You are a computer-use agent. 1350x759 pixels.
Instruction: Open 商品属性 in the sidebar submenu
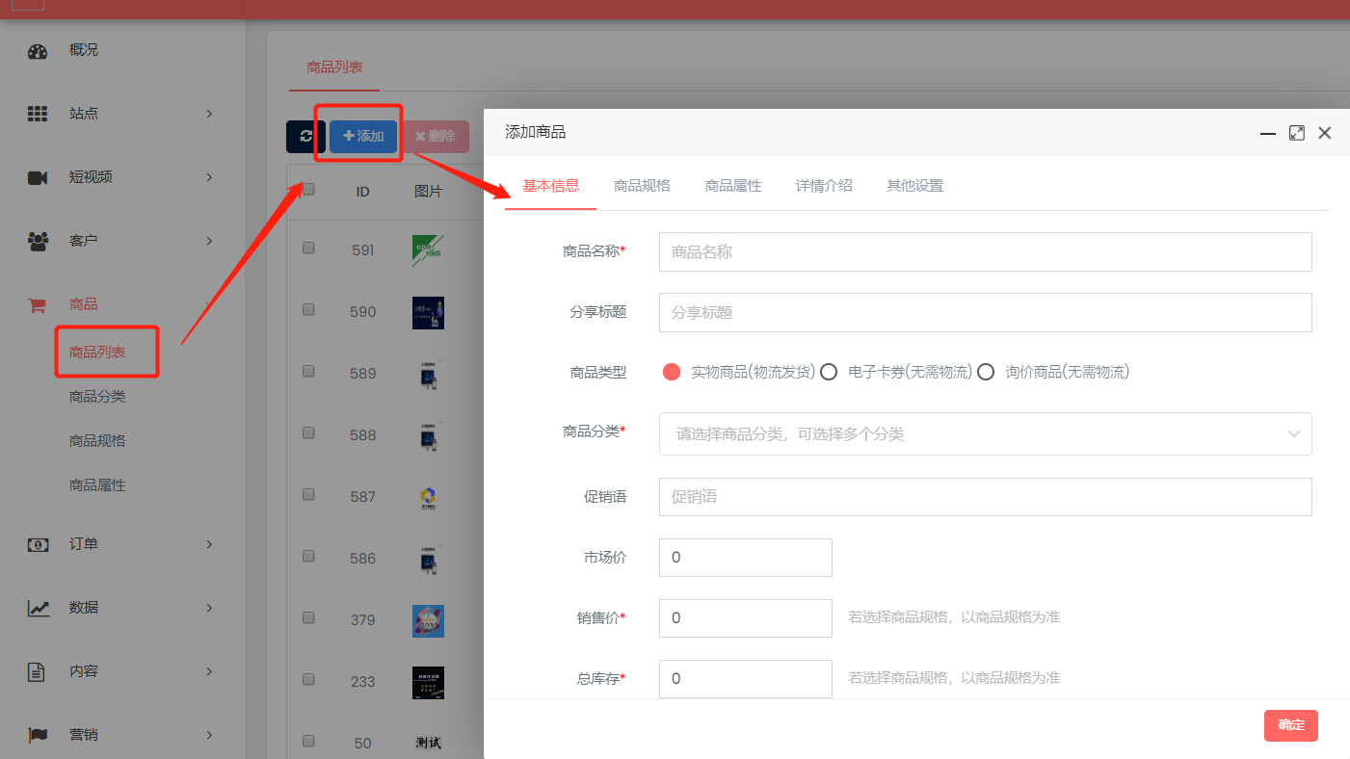(97, 485)
